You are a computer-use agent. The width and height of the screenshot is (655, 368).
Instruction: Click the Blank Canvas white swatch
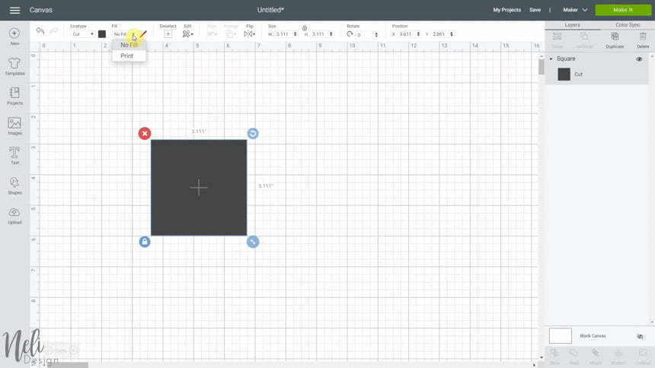[560, 336]
